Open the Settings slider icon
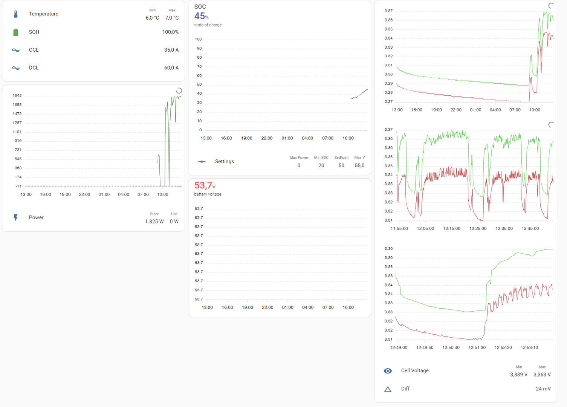The width and height of the screenshot is (567, 407). pos(202,162)
